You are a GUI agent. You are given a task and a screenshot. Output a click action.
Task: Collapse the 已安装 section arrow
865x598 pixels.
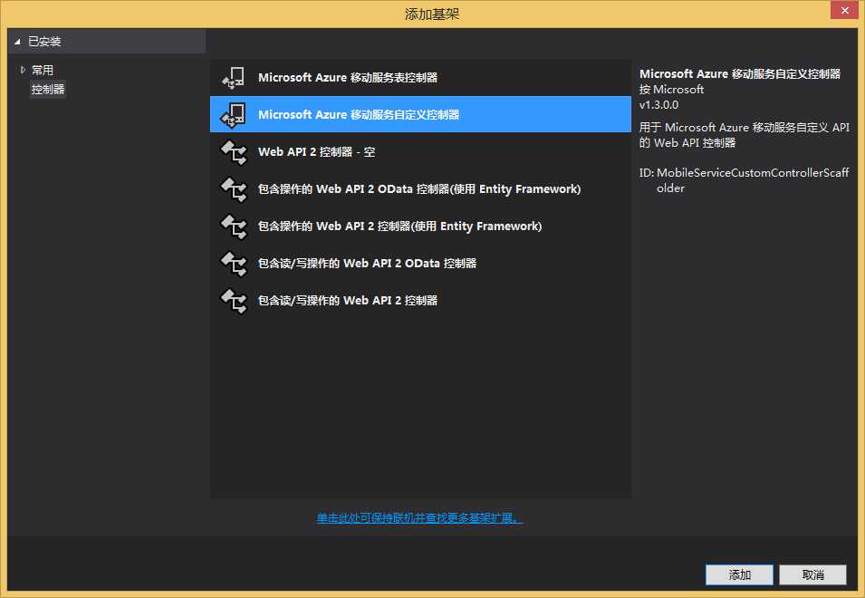17,42
